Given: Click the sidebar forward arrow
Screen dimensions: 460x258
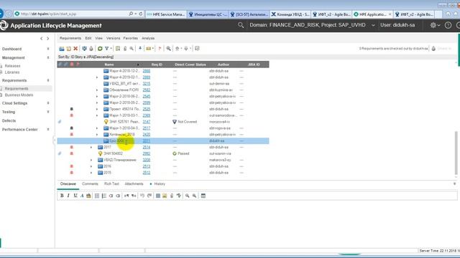Looking at the screenshot, I should 48,39.
